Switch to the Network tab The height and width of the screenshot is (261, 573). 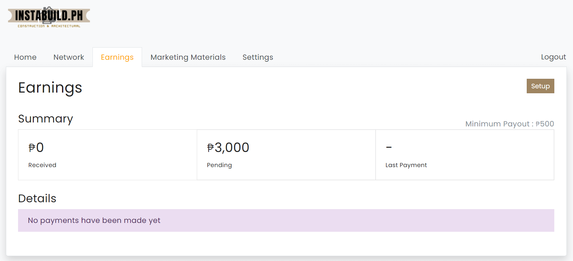69,57
